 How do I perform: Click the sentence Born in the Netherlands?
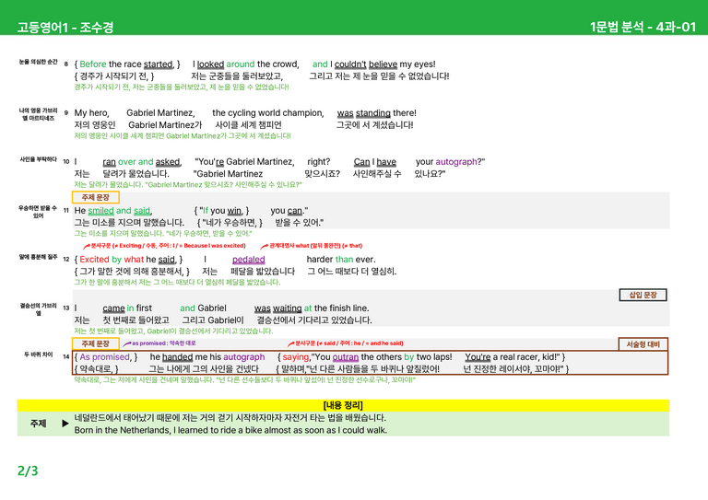[x=230, y=430]
